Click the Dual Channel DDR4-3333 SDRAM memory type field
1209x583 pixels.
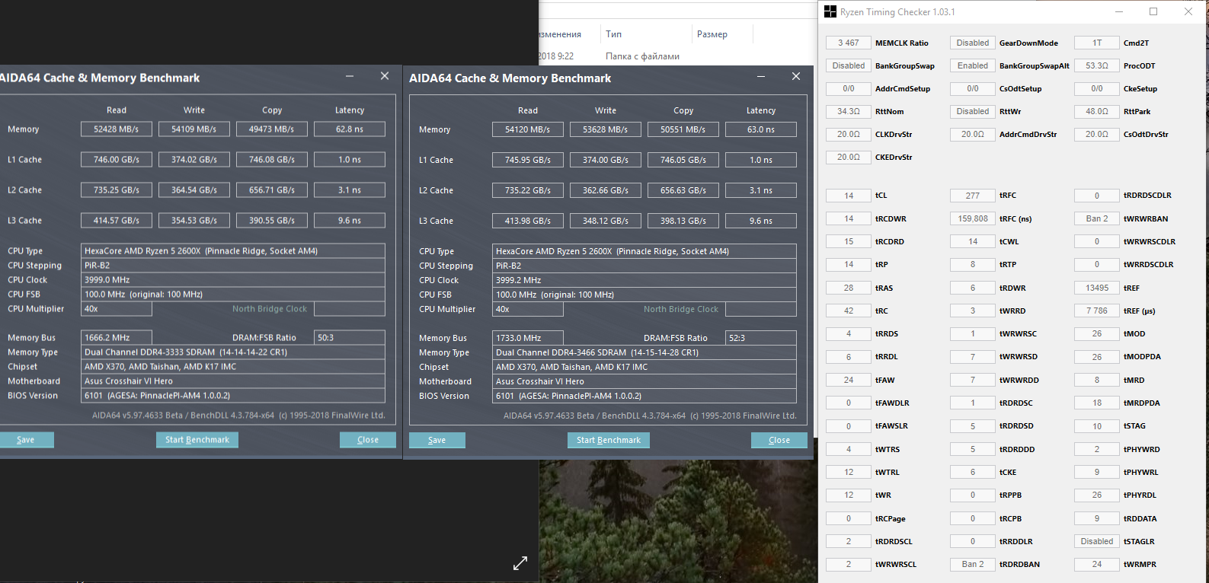tap(233, 352)
